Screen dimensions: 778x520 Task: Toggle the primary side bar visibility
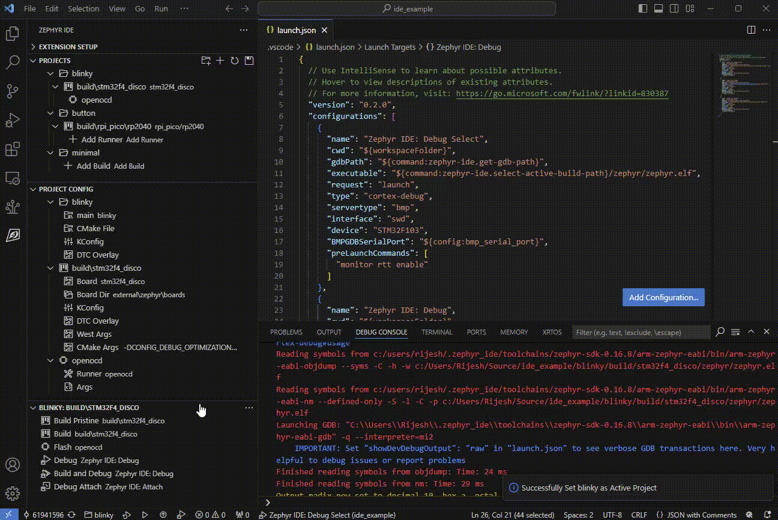(642, 8)
